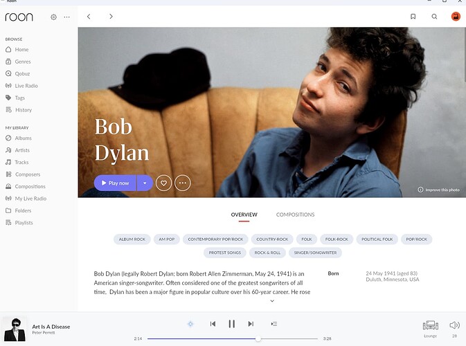Click the vertical page scrollbar
This screenshot has width=466, height=346.
(x=465, y=55)
